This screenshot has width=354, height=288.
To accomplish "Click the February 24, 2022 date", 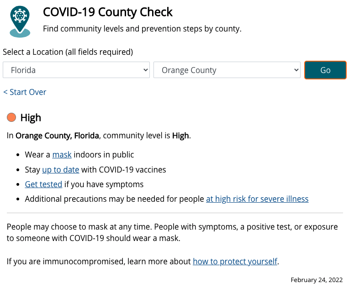I will [x=316, y=280].
